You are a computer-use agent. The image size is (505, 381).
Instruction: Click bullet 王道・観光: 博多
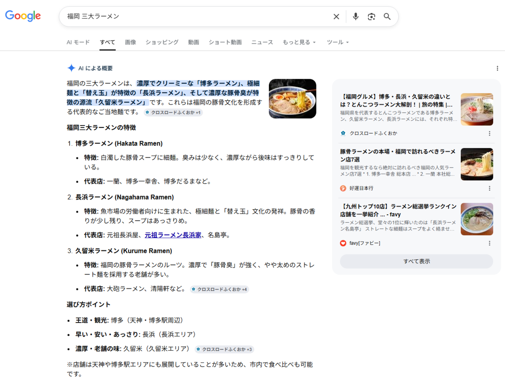point(130,320)
